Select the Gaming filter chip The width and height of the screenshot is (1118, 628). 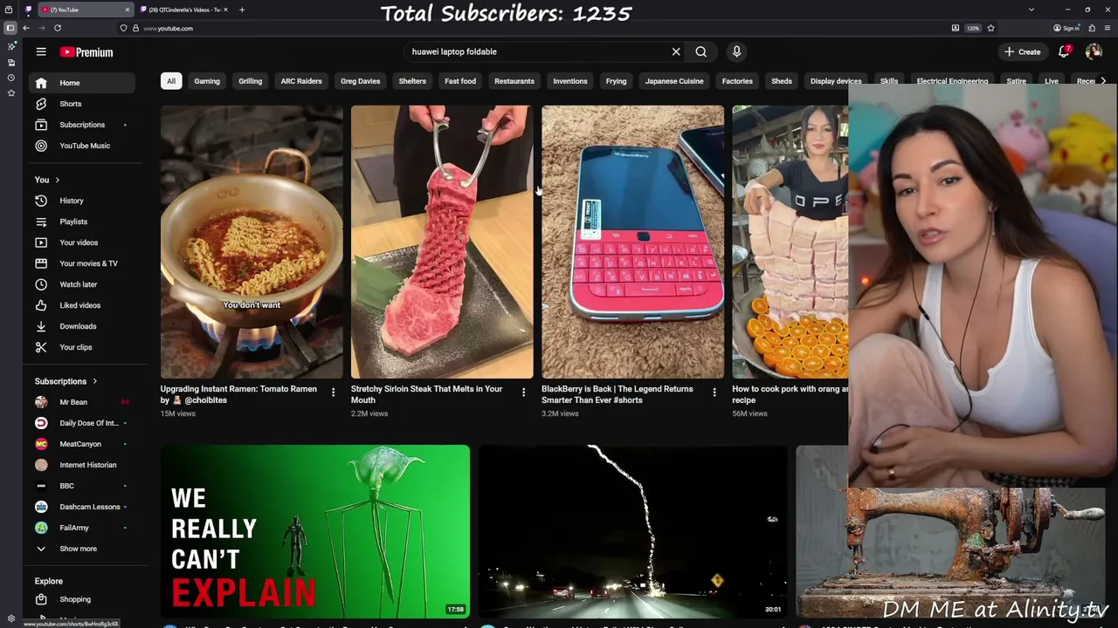click(207, 81)
